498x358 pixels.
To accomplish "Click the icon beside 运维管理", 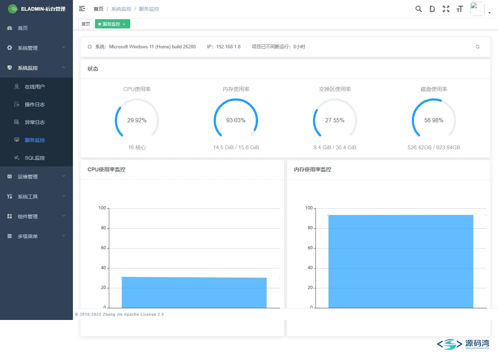I will point(10,176).
